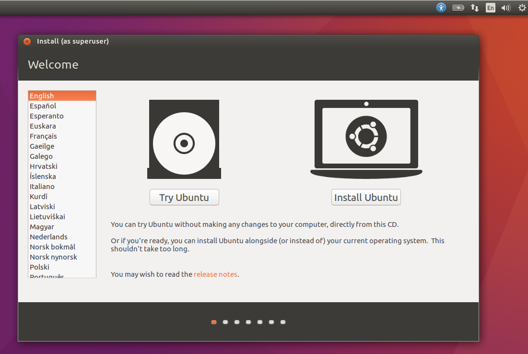Image resolution: width=528 pixels, height=354 pixels.
Task: Click the highlighted first slideshow dot
Action: pos(213,322)
